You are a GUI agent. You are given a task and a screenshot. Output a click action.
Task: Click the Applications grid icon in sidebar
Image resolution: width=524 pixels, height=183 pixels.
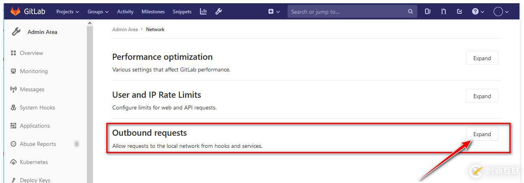(13, 126)
